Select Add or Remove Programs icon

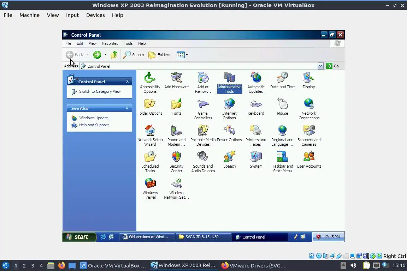(203, 83)
